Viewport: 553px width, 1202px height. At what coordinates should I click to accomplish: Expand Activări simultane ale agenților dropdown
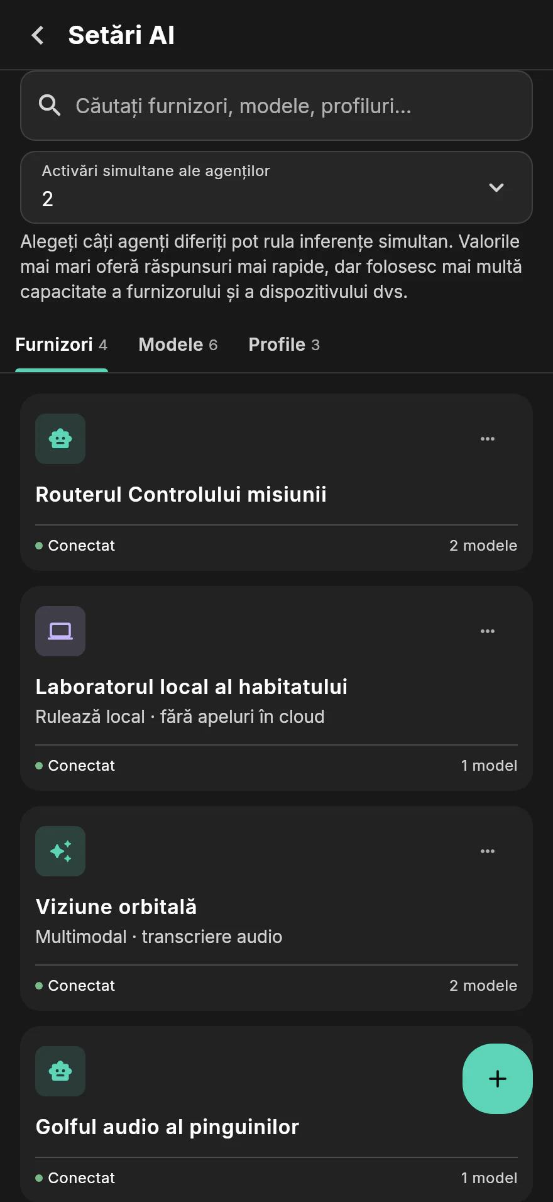pos(276,187)
